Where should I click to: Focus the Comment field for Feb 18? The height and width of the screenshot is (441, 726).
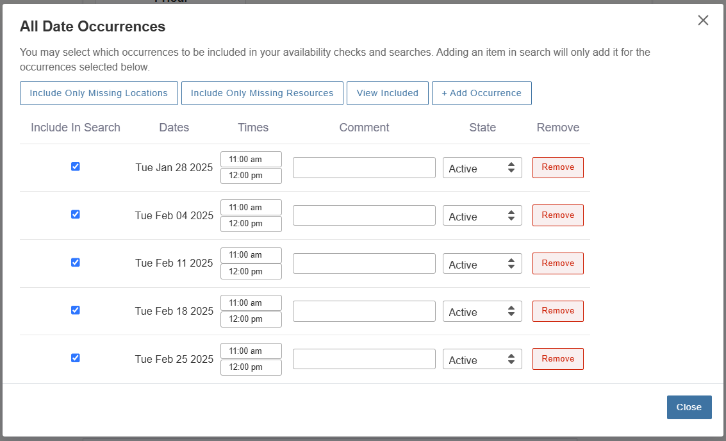[364, 311]
